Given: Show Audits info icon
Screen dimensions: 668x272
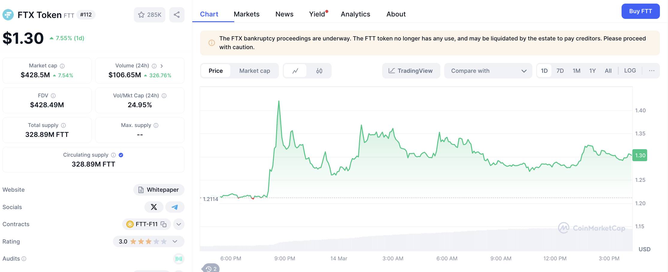Looking at the screenshot, I should pyautogui.click(x=24, y=259).
